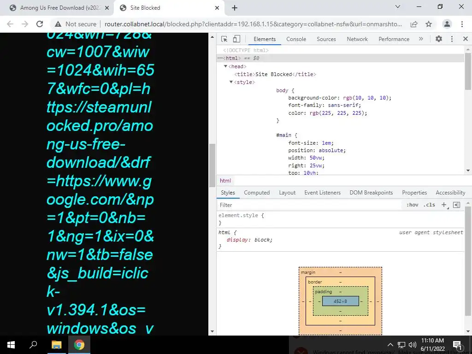This screenshot has width=472, height=354.
Task: Open the volume tray icon
Action: [x=413, y=345]
